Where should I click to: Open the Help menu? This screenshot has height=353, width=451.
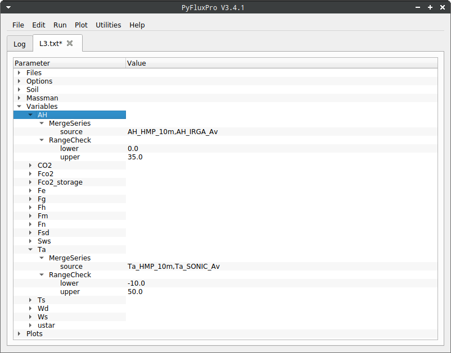coord(137,25)
